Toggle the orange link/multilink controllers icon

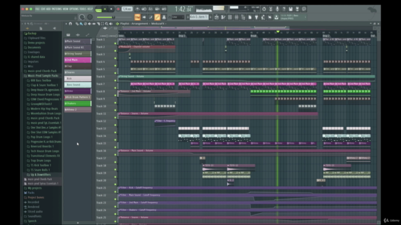[x=157, y=17]
